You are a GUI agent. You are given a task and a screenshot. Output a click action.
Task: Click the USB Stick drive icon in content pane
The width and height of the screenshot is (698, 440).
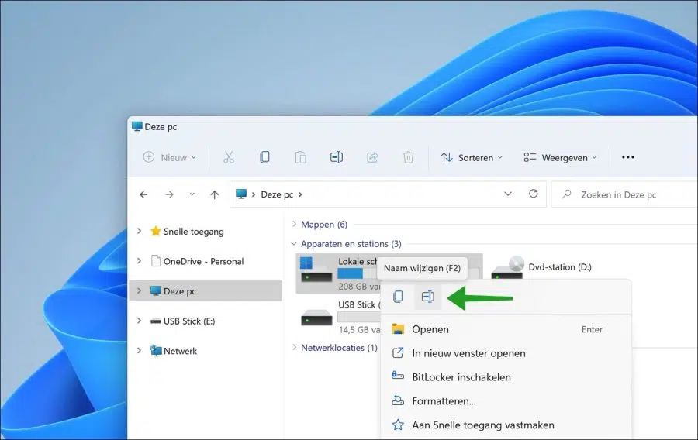[x=316, y=318]
